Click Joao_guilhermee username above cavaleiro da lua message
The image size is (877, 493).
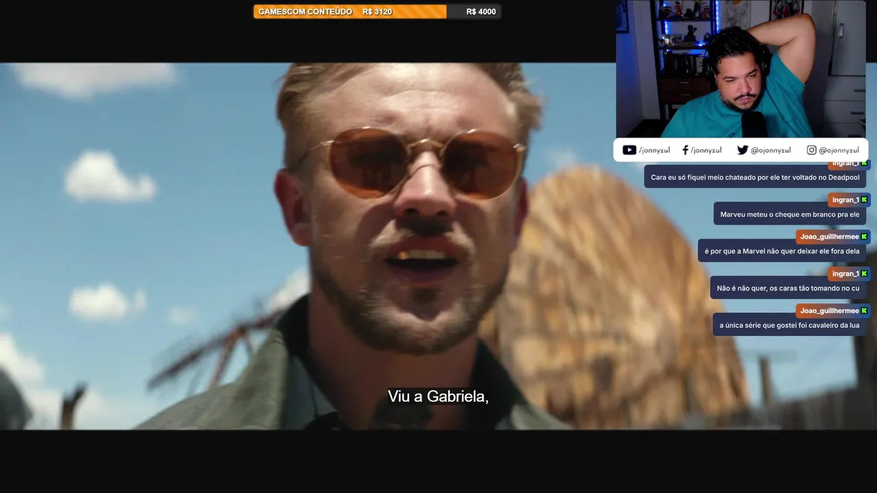[x=830, y=311]
